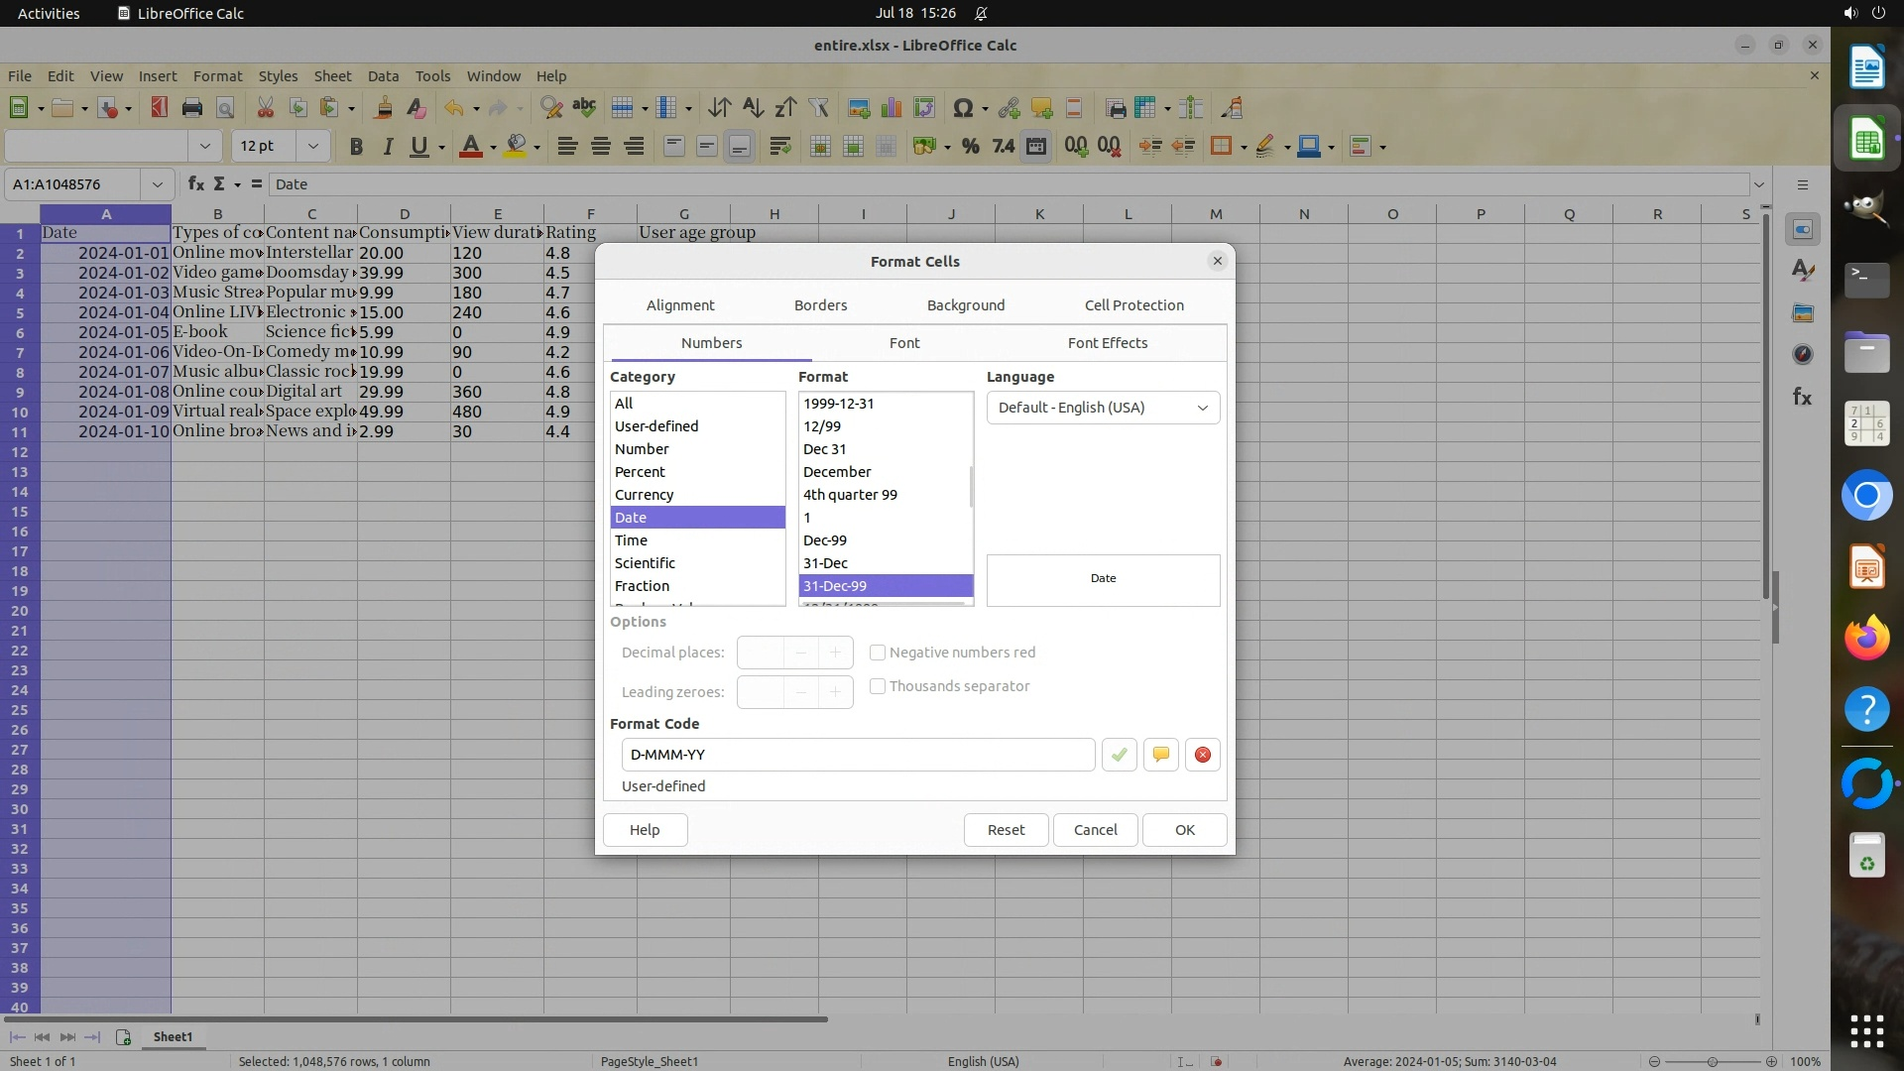1904x1071 pixels.
Task: Expand the font size dropdown
Action: (x=313, y=147)
